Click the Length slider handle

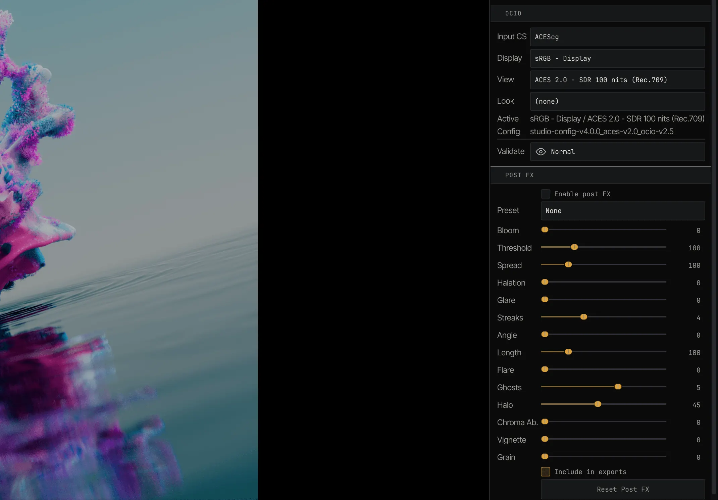coord(568,352)
